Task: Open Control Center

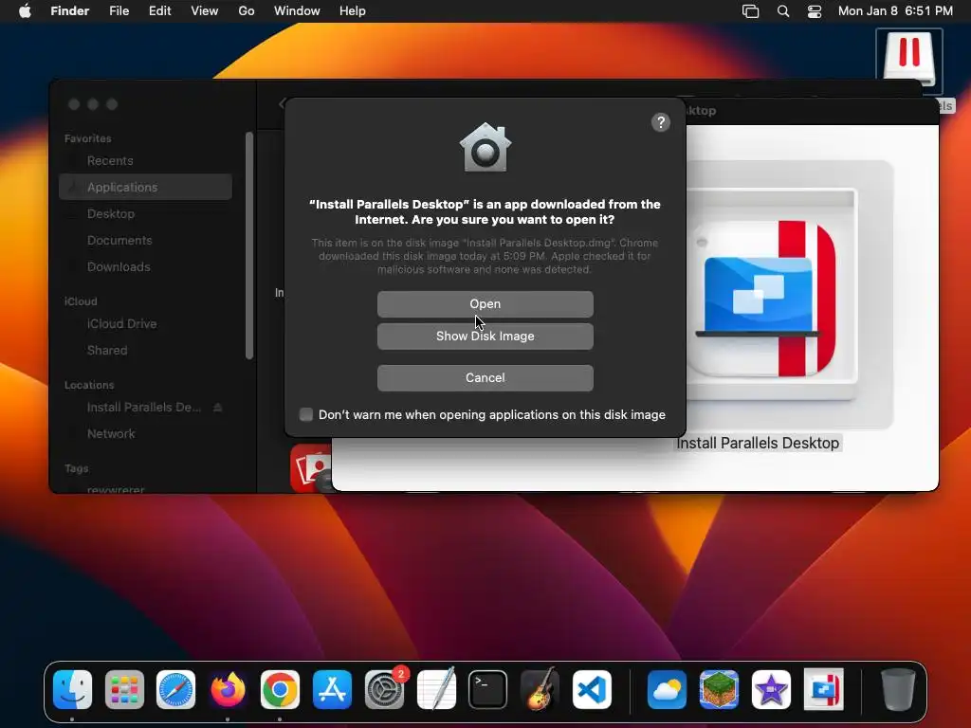Action: (x=815, y=11)
